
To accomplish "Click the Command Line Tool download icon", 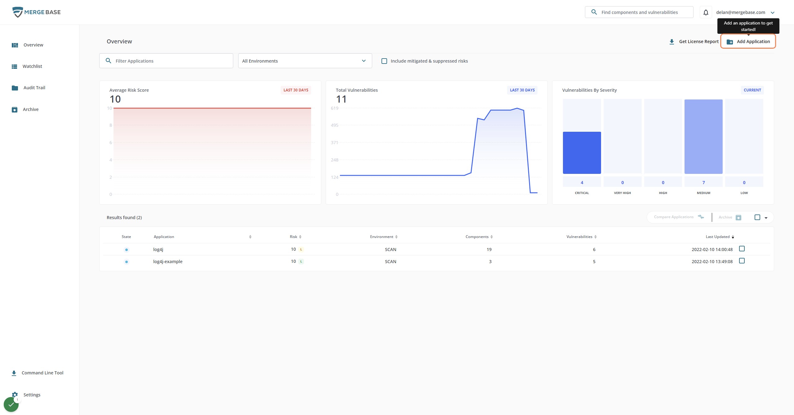I will point(14,373).
